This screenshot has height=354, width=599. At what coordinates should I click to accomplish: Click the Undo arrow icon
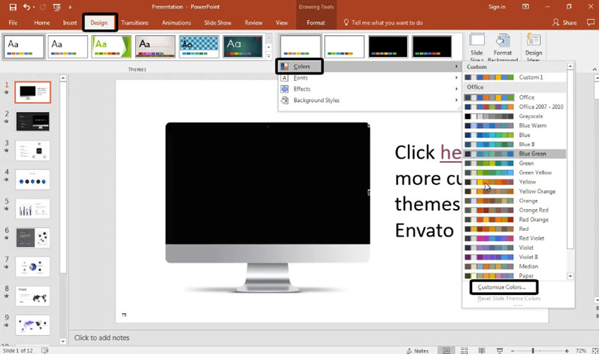click(x=26, y=7)
